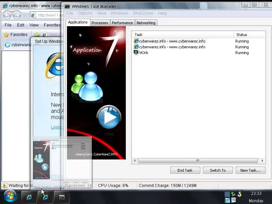Click IE icon of second cyberwarez task

click(136, 47)
